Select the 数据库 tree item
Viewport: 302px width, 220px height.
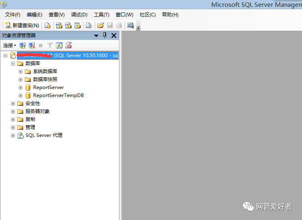tap(33, 63)
